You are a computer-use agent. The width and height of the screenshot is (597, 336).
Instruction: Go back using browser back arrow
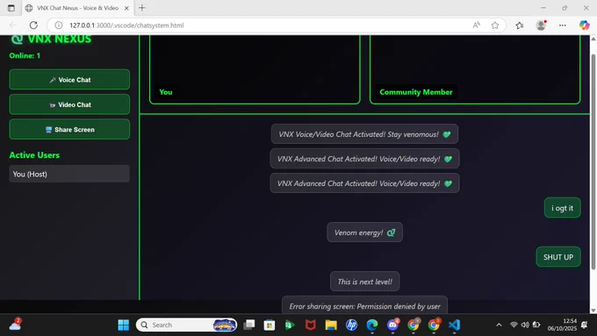[13, 25]
